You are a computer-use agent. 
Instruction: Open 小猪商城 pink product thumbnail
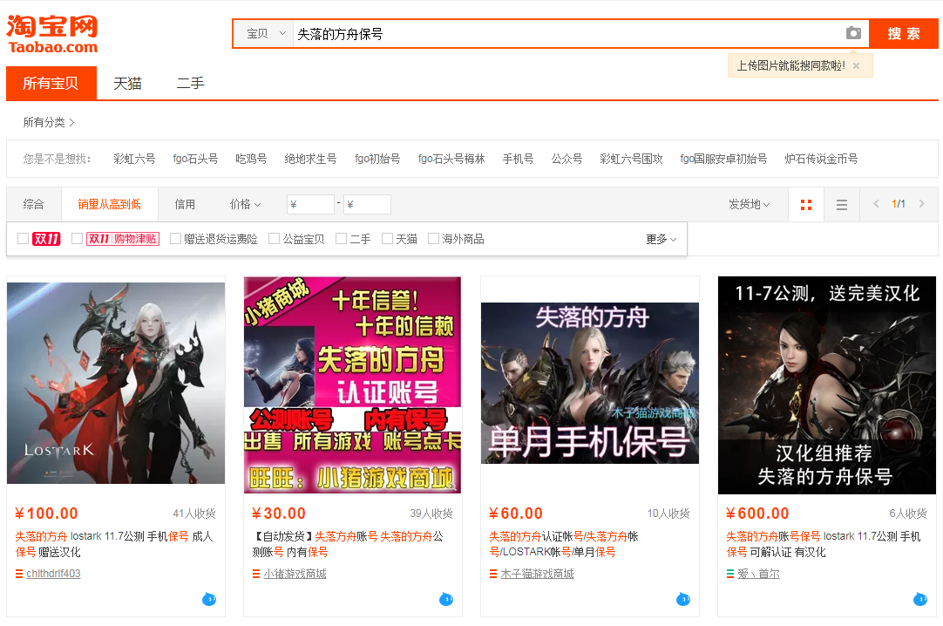[x=352, y=384]
